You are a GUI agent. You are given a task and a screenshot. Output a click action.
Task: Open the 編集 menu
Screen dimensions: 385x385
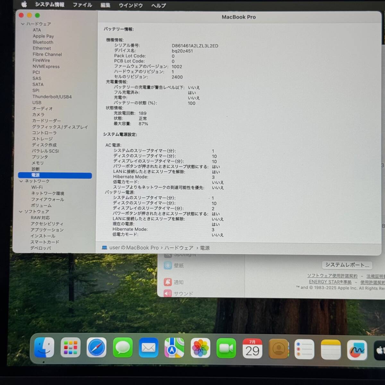(105, 5)
